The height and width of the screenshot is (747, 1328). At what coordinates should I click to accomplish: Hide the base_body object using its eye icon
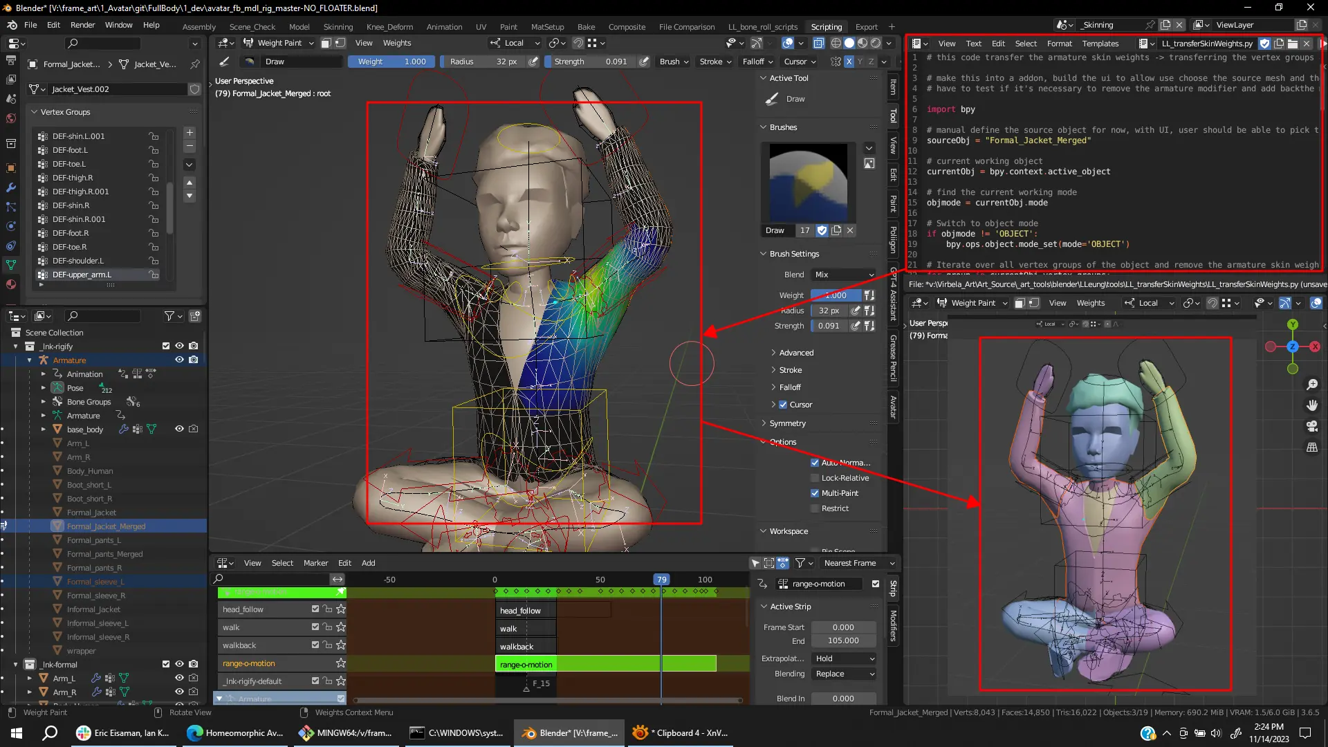(x=179, y=430)
